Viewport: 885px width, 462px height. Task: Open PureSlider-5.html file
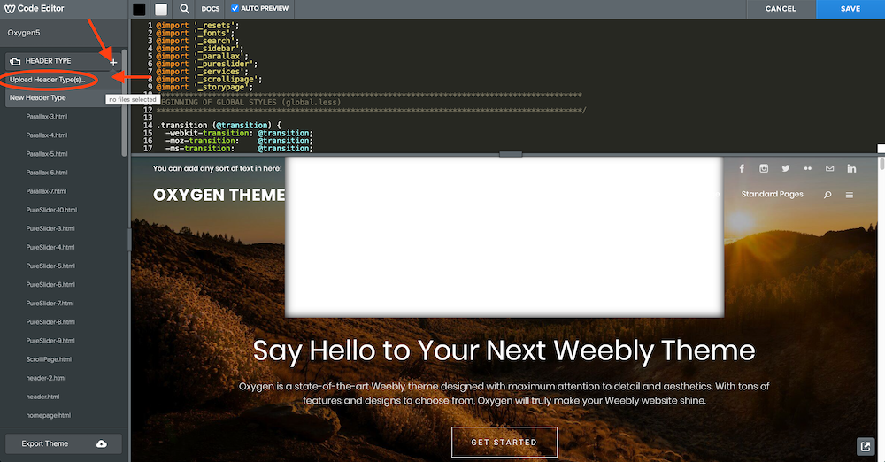(x=50, y=266)
